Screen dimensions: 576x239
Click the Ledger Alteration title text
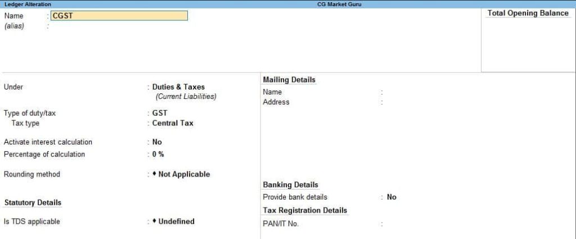click(28, 4)
